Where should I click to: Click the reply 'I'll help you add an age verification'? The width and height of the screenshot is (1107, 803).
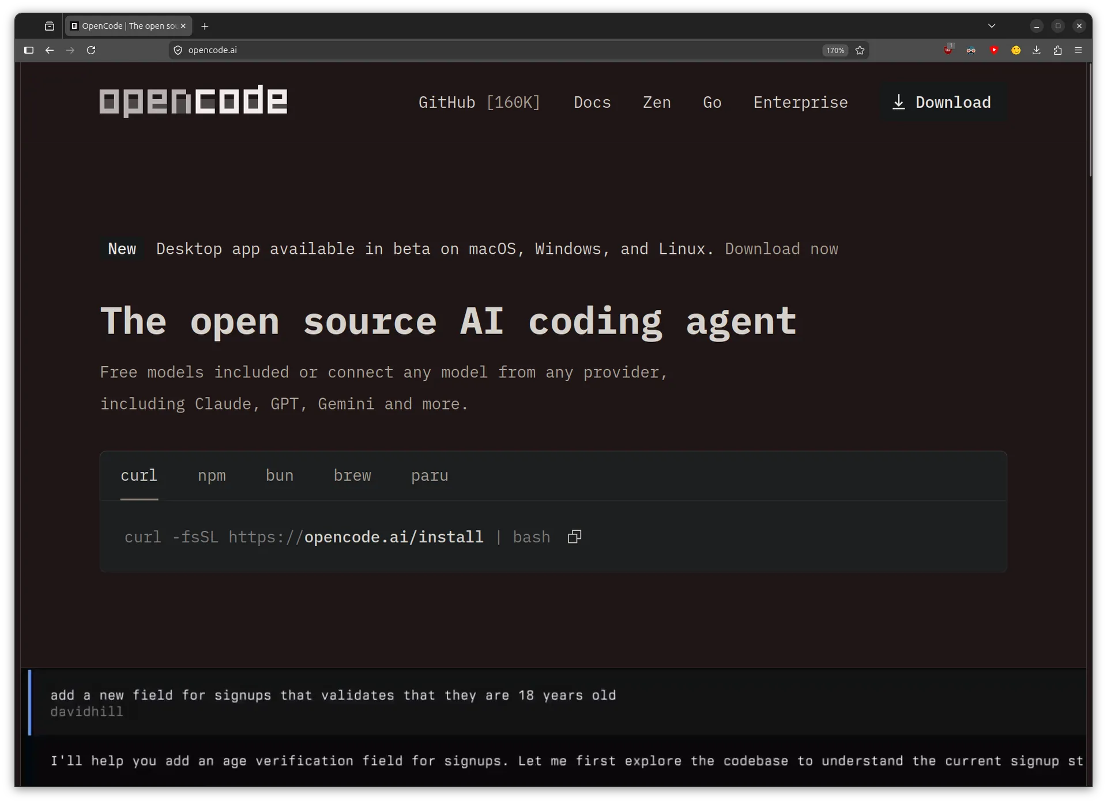tap(567, 761)
